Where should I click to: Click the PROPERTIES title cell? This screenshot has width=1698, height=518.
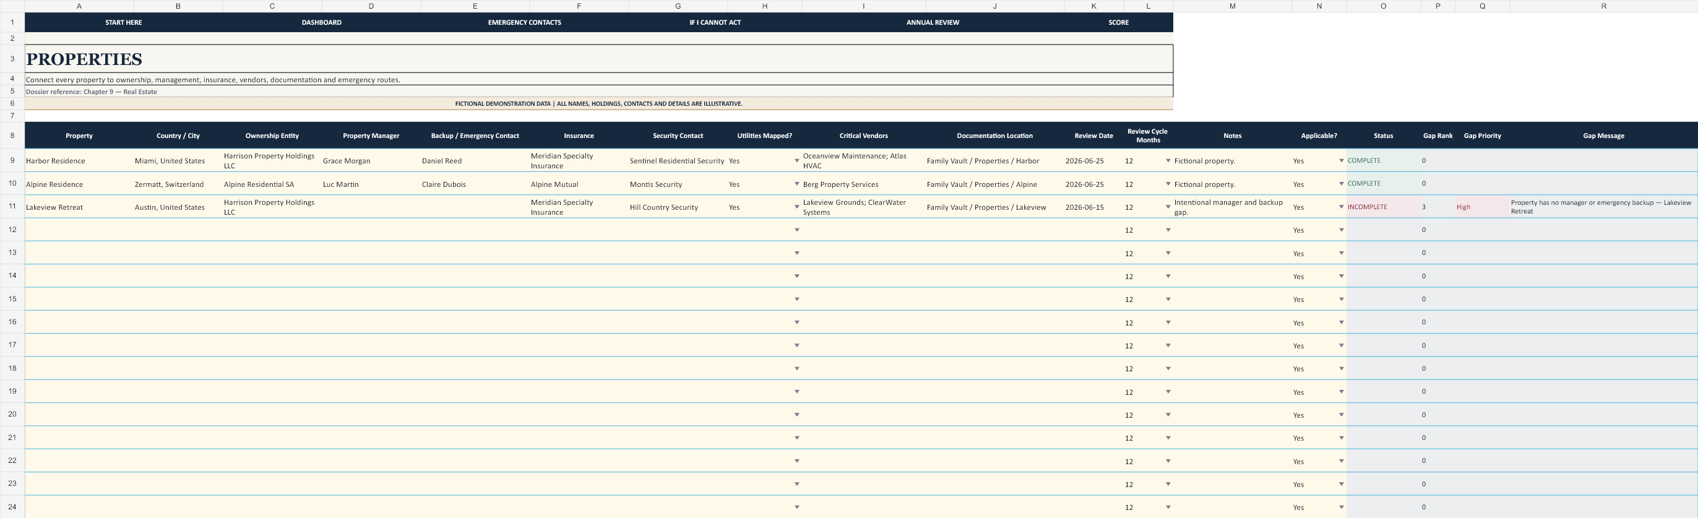[x=599, y=59]
